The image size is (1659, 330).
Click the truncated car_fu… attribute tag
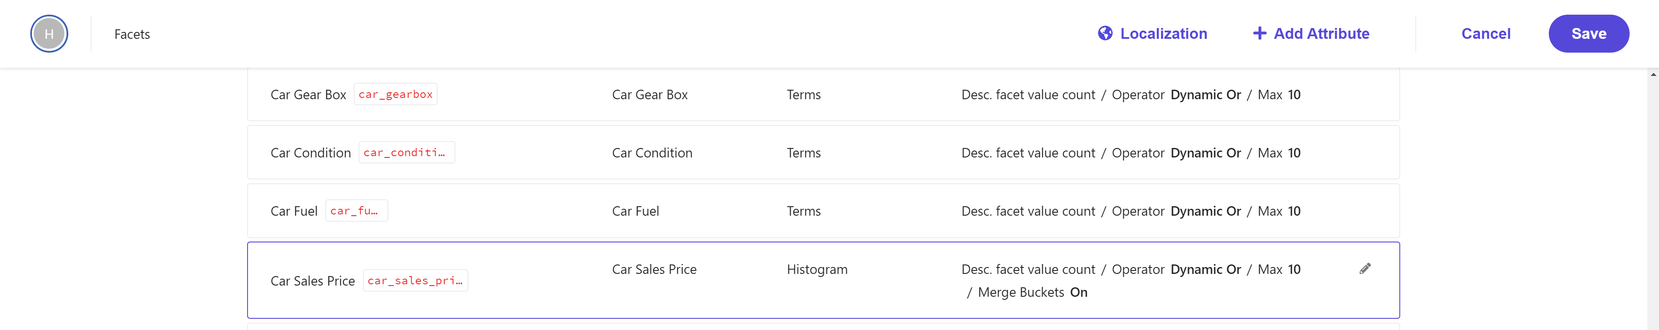tap(356, 211)
